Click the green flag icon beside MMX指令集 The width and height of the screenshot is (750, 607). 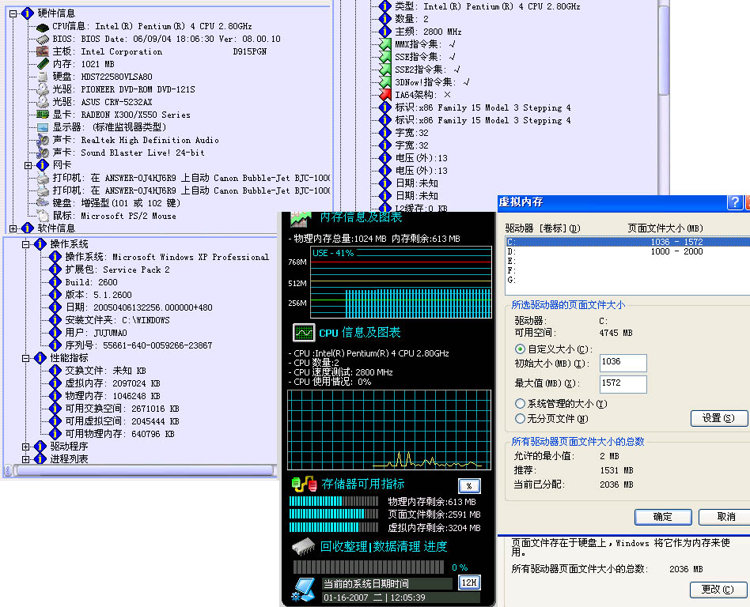click(x=385, y=44)
